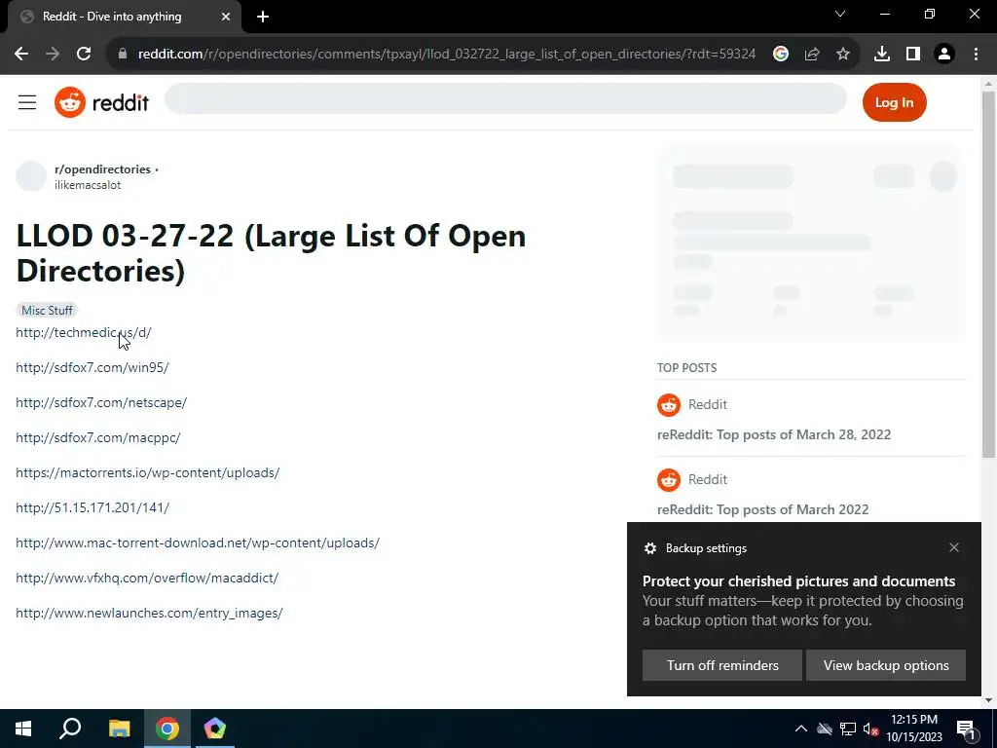Viewport: 997px width, 748px height.
Task: Open Top posts of March 2022
Action: (x=762, y=510)
